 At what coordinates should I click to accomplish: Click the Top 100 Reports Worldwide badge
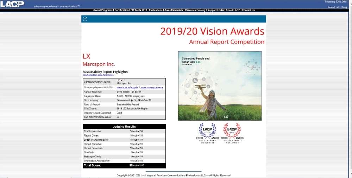tap(232, 133)
